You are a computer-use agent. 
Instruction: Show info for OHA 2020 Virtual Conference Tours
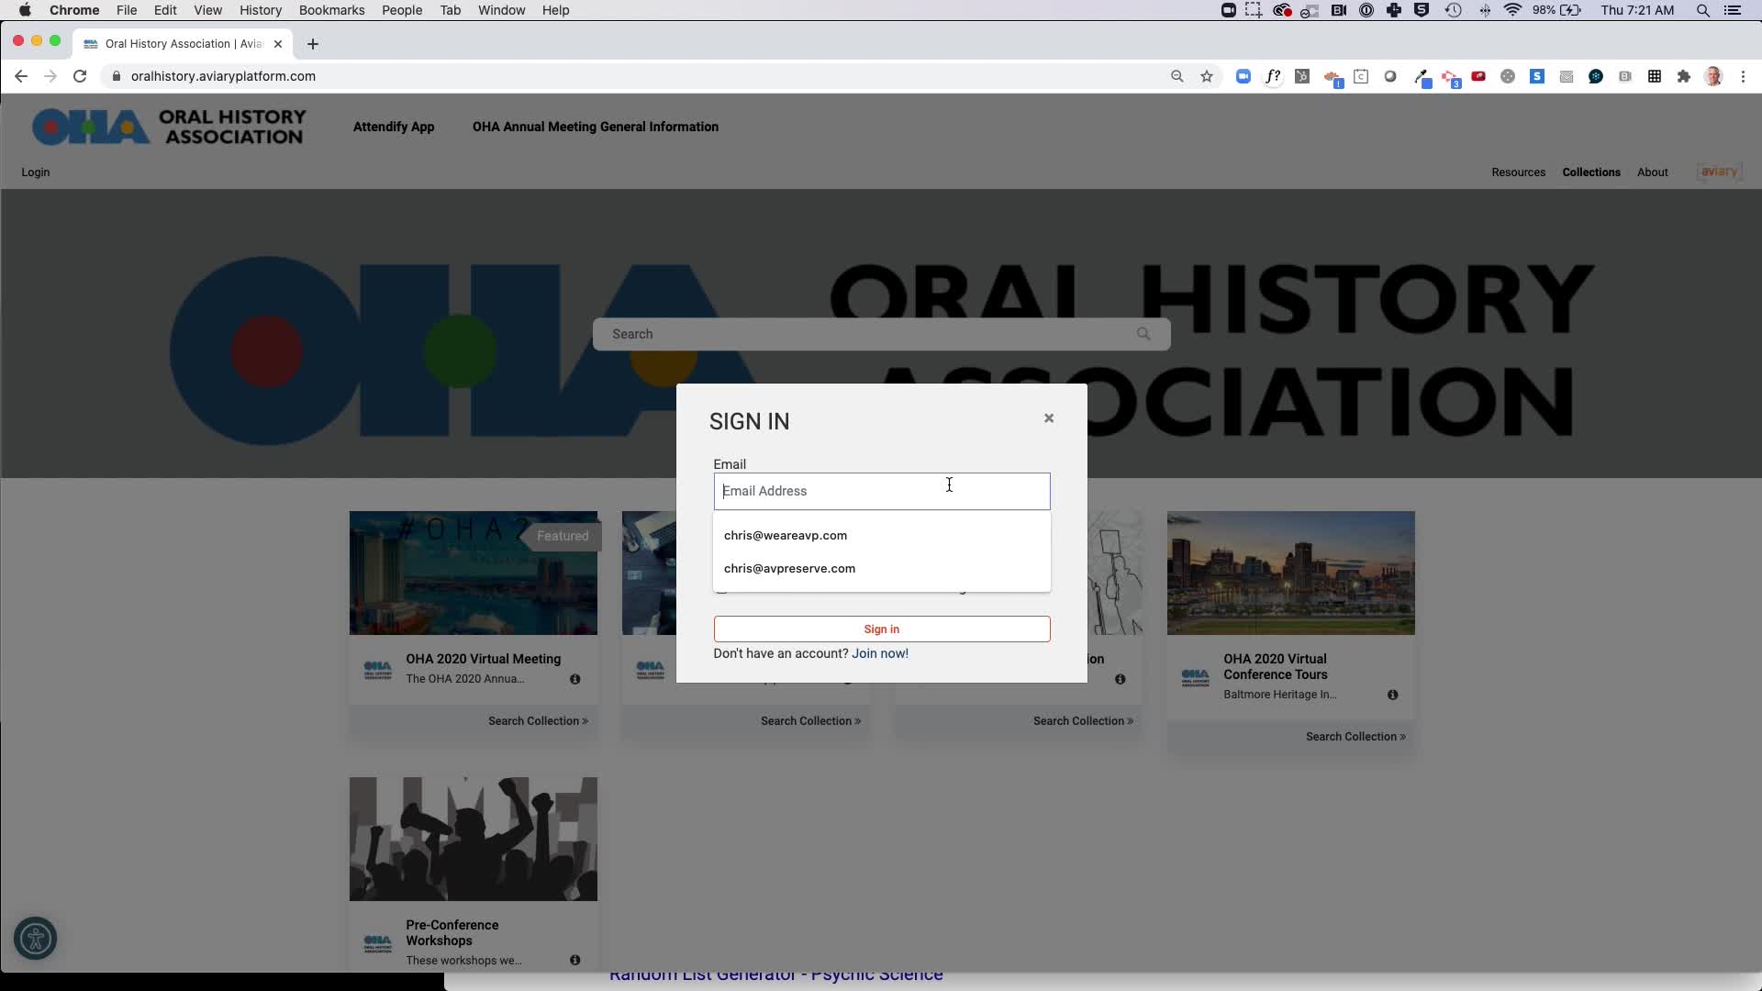[1392, 695]
